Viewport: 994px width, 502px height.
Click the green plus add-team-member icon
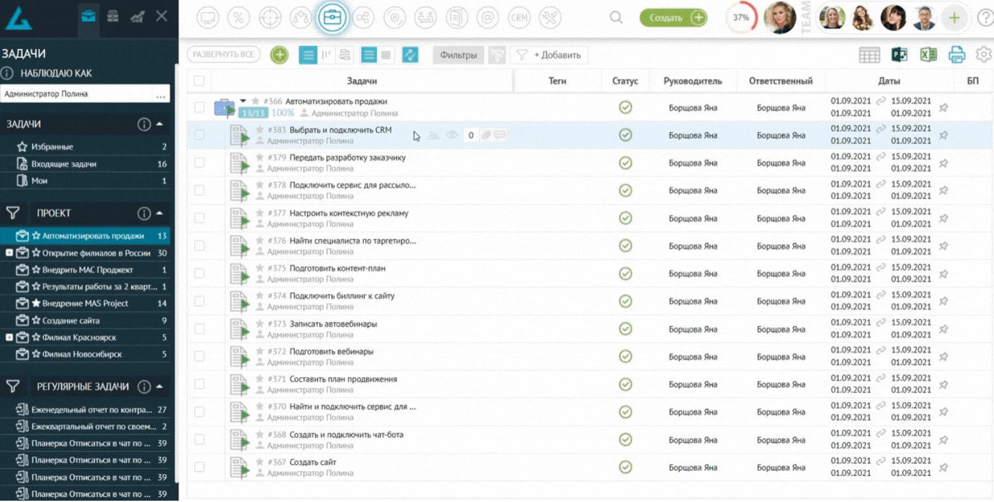[954, 18]
